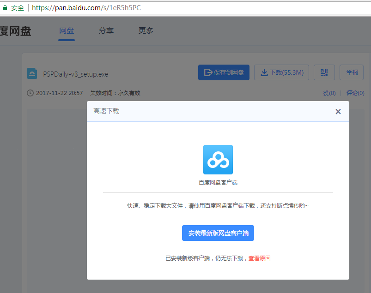The height and width of the screenshot is (293, 371).
Task: Click the 安装最新版网盘客户端 button
Action: 218,233
